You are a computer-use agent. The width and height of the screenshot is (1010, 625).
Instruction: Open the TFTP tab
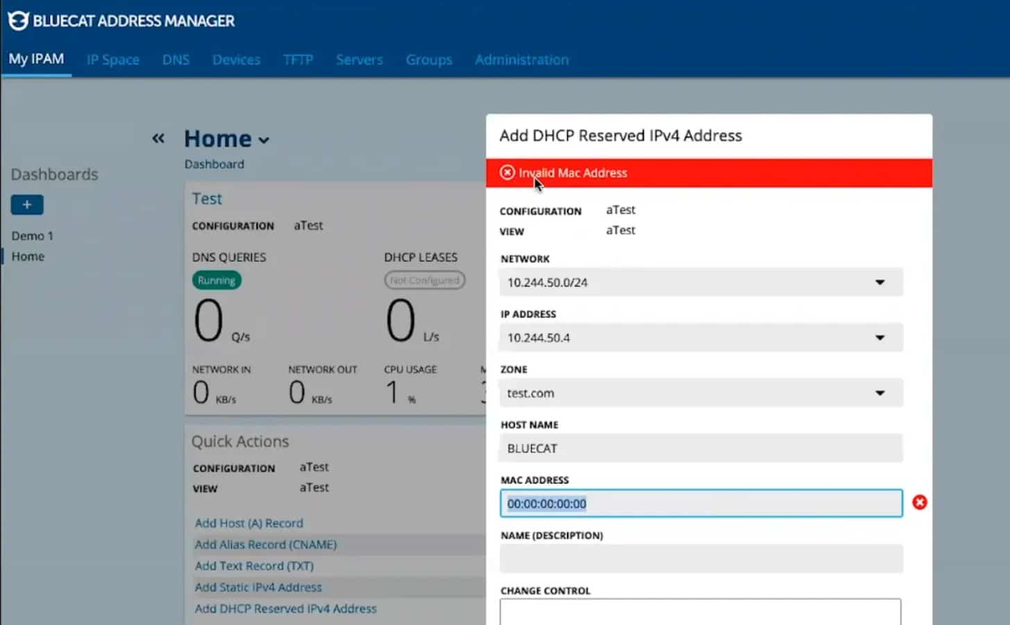click(x=298, y=60)
